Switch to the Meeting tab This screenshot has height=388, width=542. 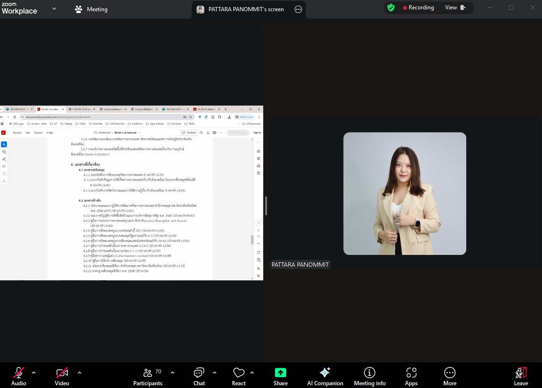pos(91,9)
